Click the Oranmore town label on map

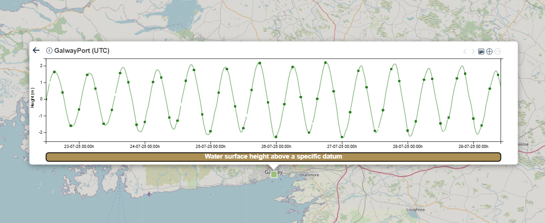(309, 175)
